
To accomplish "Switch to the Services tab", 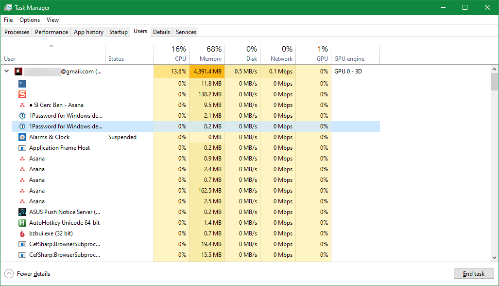I will (185, 32).
